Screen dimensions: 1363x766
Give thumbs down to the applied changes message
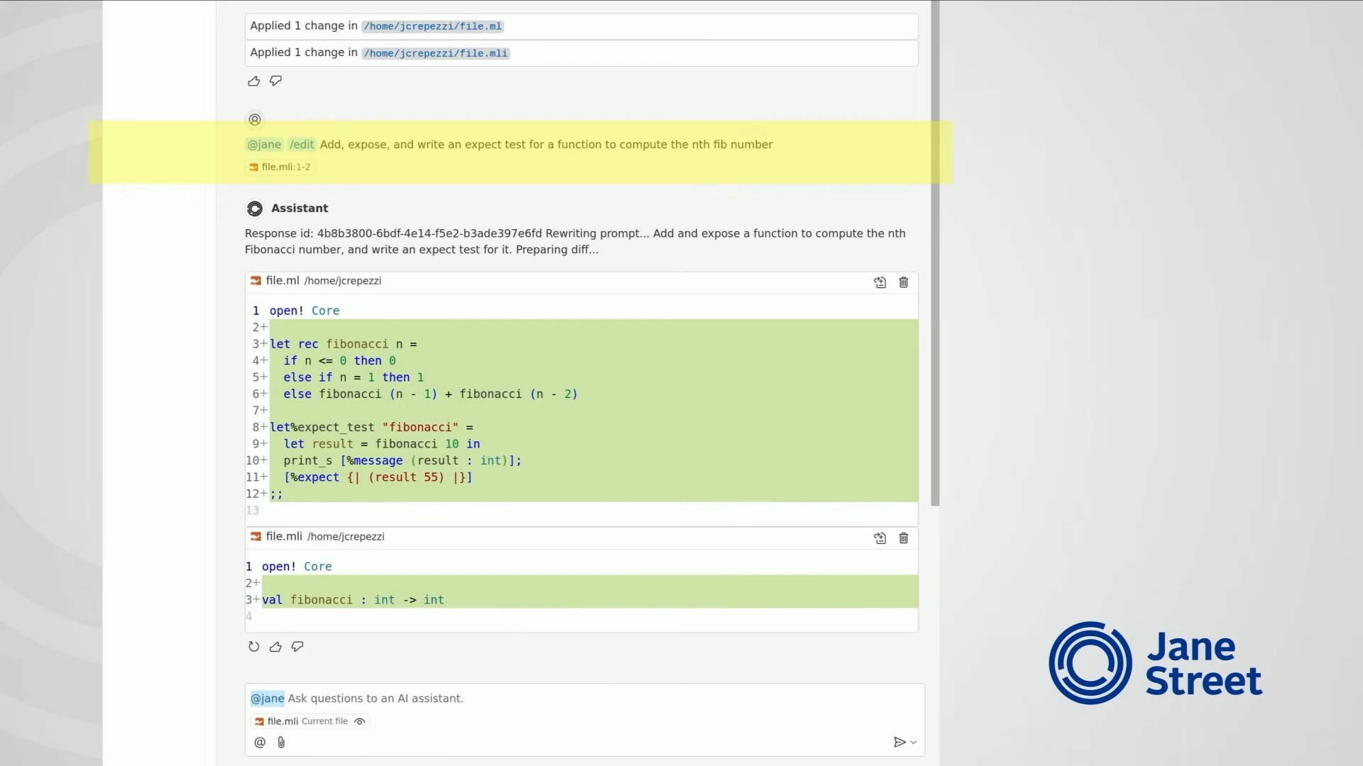pyautogui.click(x=275, y=81)
